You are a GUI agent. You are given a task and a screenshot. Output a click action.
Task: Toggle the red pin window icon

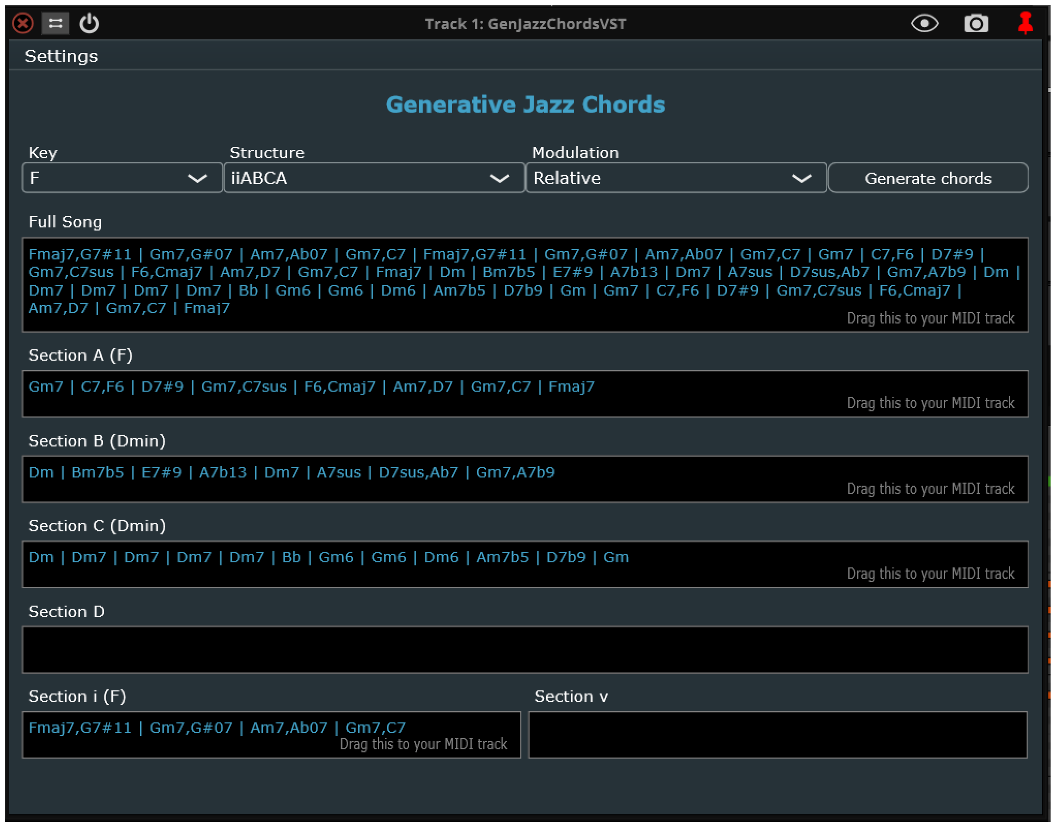pyautogui.click(x=1025, y=23)
